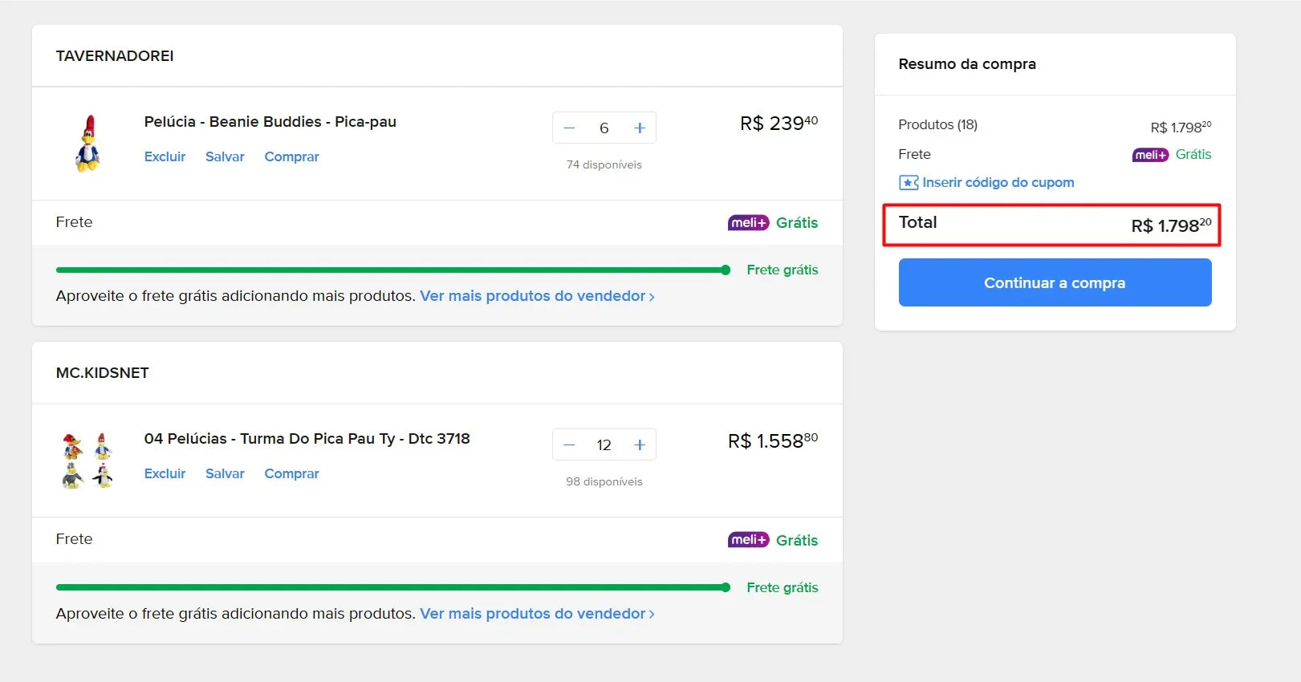Salvar the Beanie Buddies Pica-pau item
Screen dimensions: 1301x682
click(x=225, y=156)
